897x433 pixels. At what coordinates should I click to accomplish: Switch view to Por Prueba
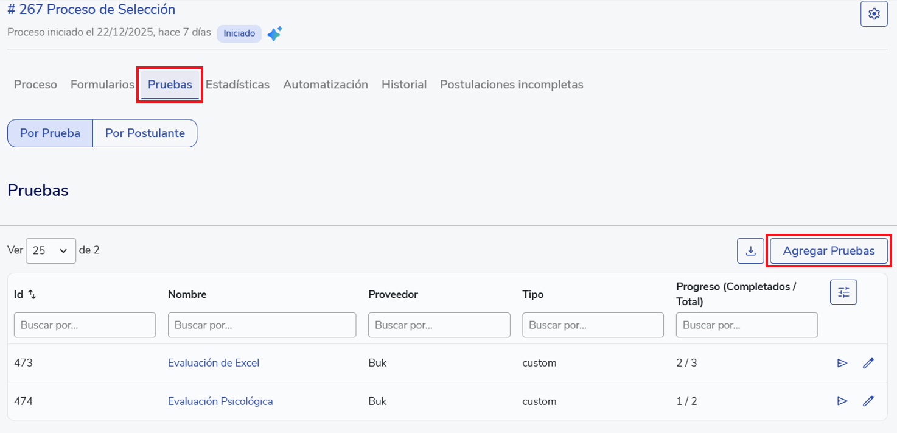[50, 133]
